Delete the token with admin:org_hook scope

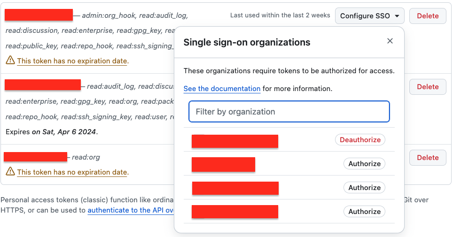coord(428,16)
